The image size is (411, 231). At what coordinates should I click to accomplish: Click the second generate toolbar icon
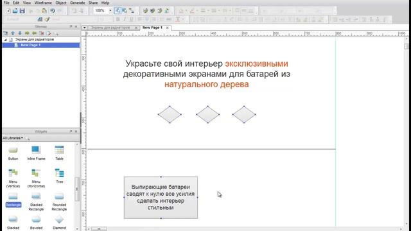pyautogui.click(x=153, y=11)
